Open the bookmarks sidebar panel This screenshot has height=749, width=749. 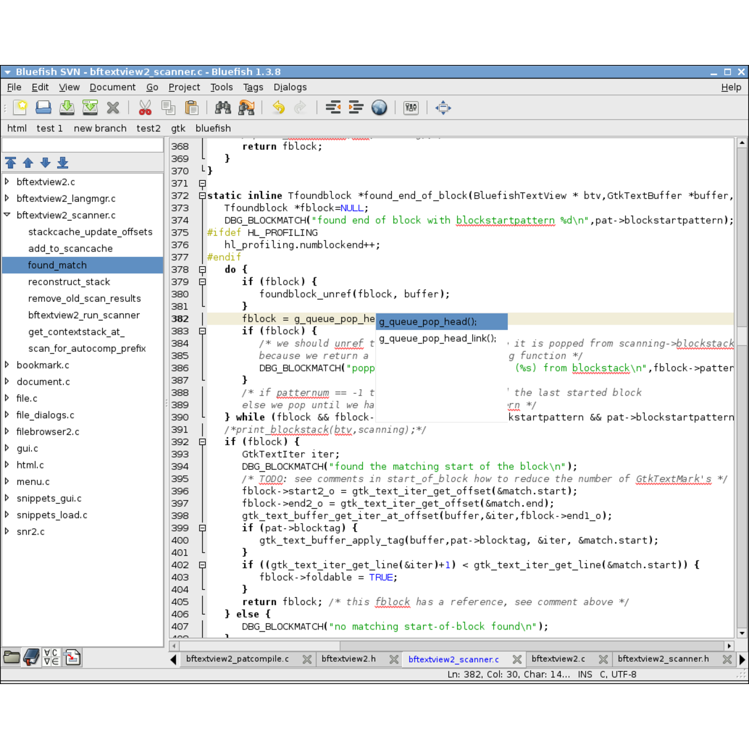point(31,657)
